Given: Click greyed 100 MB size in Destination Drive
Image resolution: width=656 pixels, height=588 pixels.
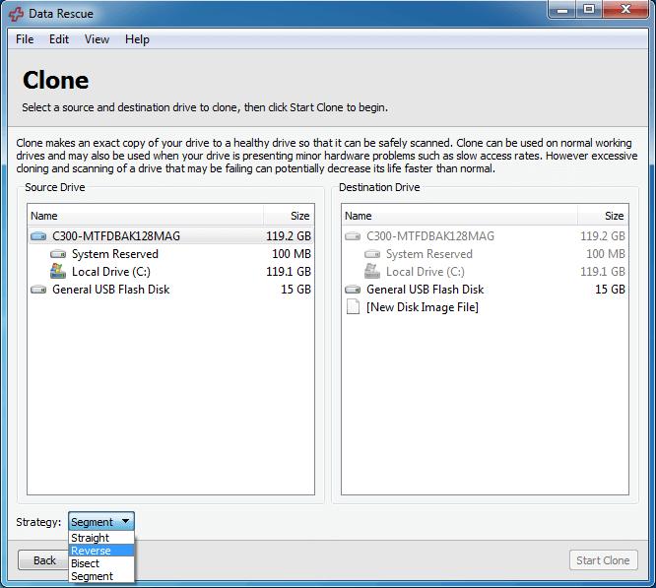Looking at the screenshot, I should click(x=606, y=254).
